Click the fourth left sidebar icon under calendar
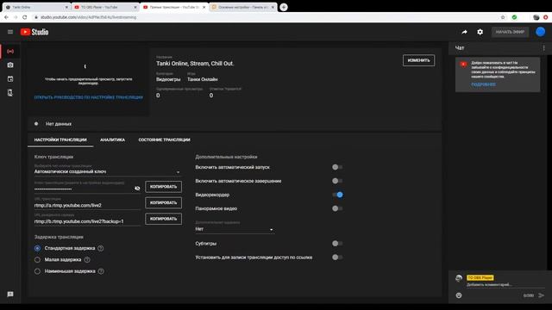The width and height of the screenshot is (552, 310). 10,93
